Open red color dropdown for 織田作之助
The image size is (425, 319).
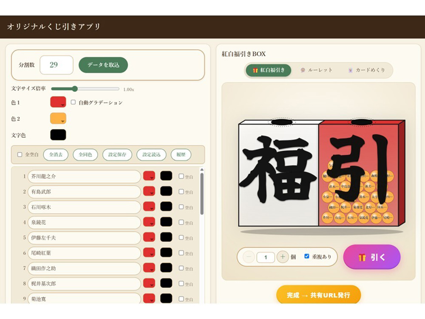149,268
